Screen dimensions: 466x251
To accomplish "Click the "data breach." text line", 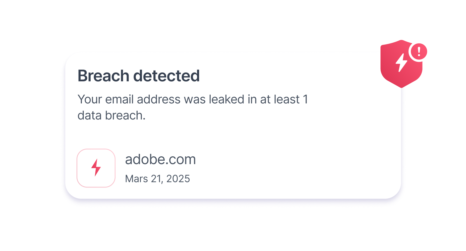I will click(111, 115).
